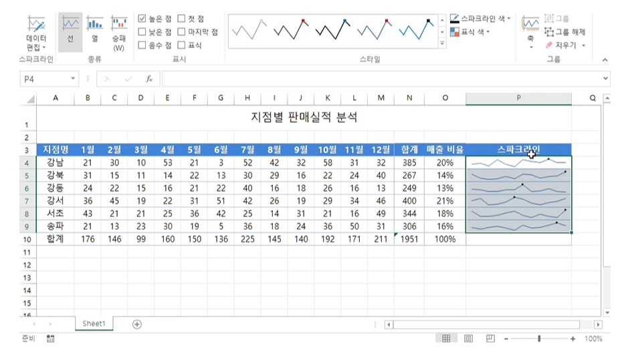The image size is (630, 354).
Task: Select the Sheet1 tab
Action: (x=94, y=323)
